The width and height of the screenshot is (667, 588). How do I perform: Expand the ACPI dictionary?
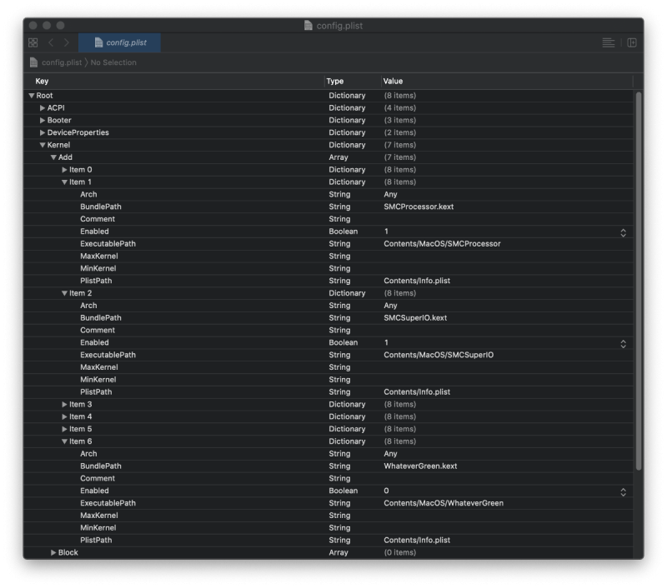43,108
